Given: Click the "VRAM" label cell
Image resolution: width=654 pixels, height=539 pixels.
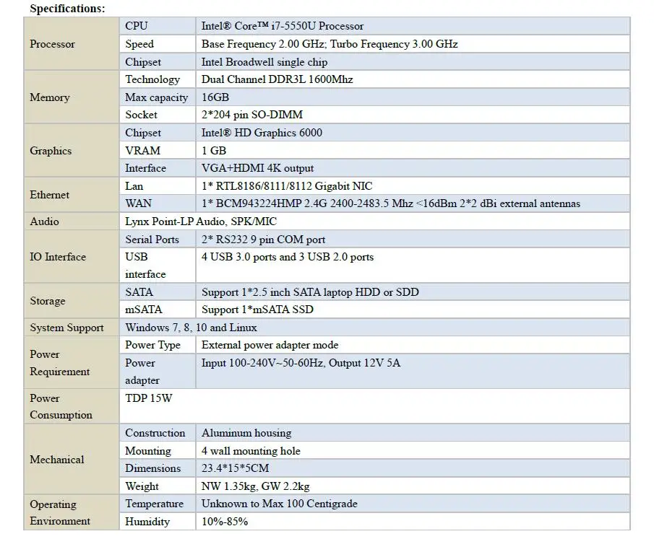Looking at the screenshot, I should [158, 150].
